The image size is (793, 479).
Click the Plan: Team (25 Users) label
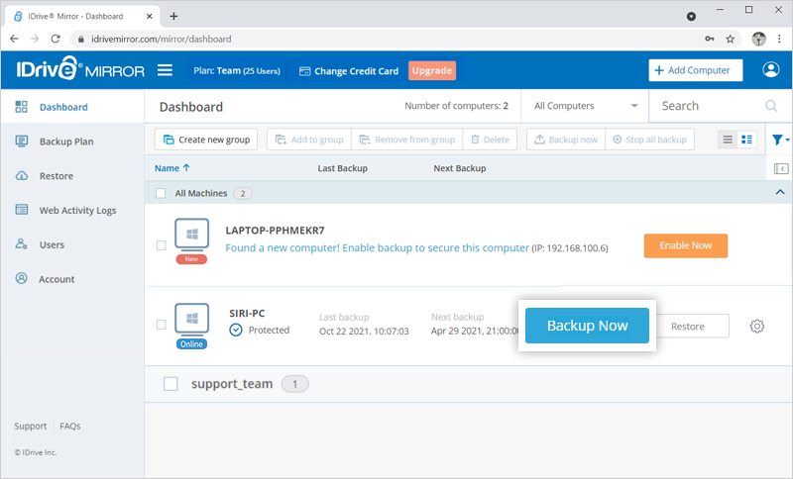[237, 70]
